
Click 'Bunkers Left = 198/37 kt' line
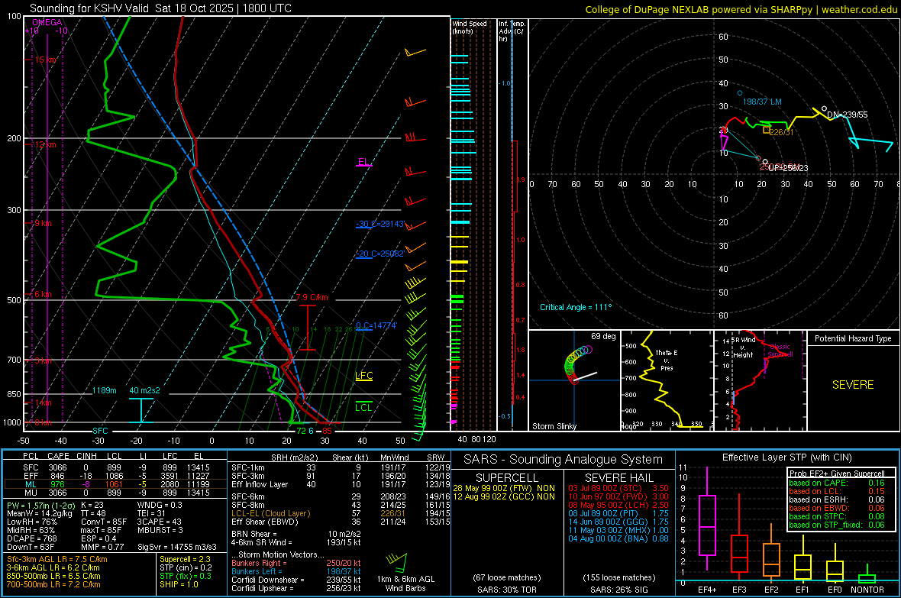pyautogui.click(x=296, y=571)
